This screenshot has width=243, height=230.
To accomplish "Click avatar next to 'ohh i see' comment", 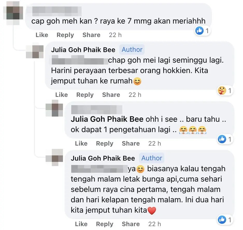I will point(54,109).
